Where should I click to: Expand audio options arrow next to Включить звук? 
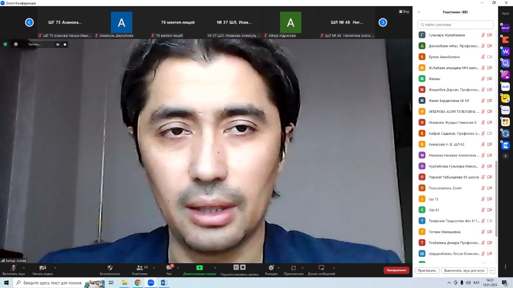click(24, 268)
